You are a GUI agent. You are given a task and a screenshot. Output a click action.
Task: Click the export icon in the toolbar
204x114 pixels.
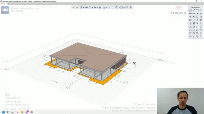[x=95, y=8]
